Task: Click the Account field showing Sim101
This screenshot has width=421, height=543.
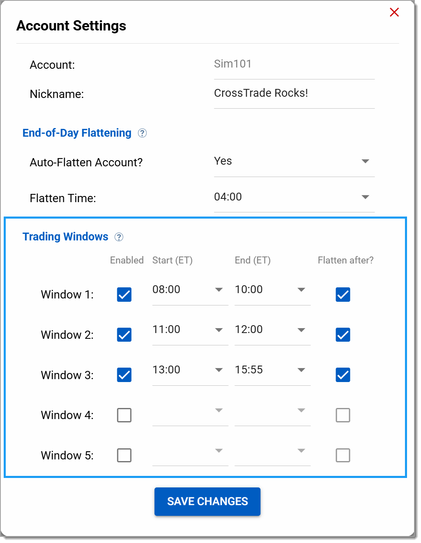Action: 294,64
